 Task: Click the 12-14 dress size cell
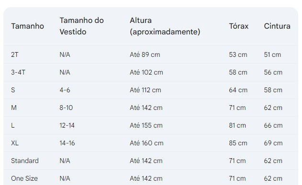click(67, 125)
